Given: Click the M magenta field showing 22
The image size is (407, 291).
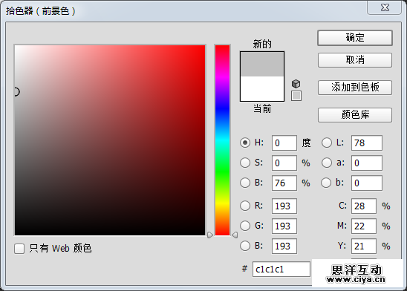Looking at the screenshot, I should (364, 226).
